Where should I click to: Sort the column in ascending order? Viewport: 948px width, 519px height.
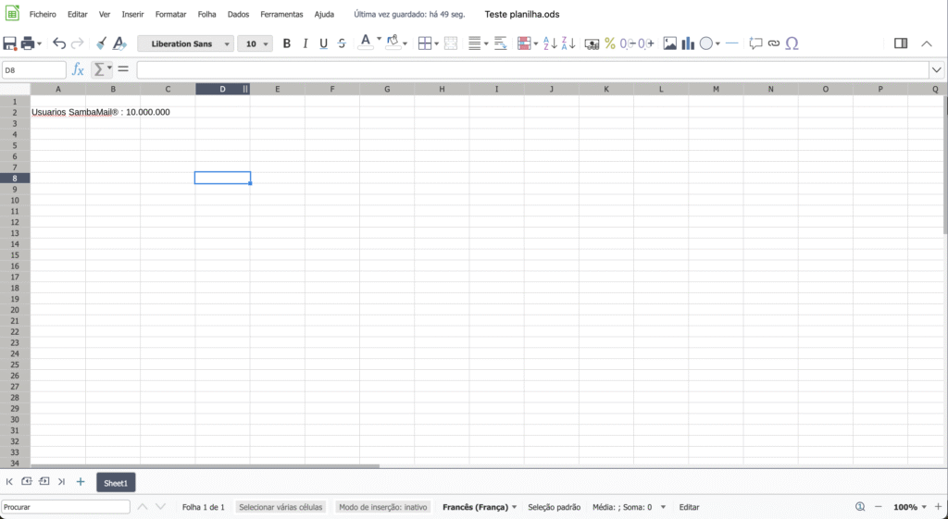click(x=549, y=43)
